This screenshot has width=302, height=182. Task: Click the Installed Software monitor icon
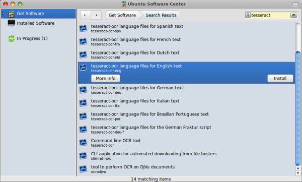(12, 23)
